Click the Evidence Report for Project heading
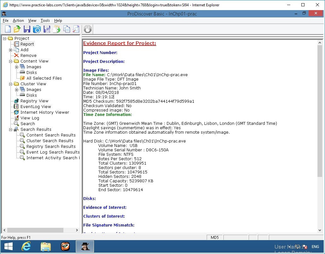The width and height of the screenshot is (325, 254). pos(120,43)
